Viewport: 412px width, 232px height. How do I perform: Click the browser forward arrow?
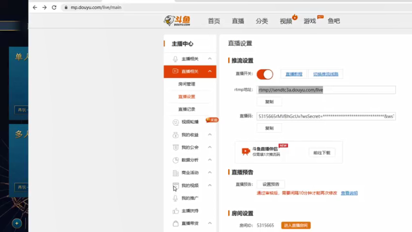[44, 7]
